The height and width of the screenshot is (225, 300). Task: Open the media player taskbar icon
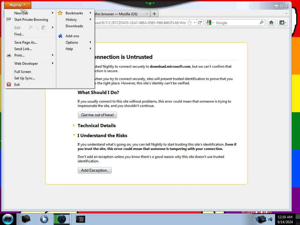click(44, 219)
